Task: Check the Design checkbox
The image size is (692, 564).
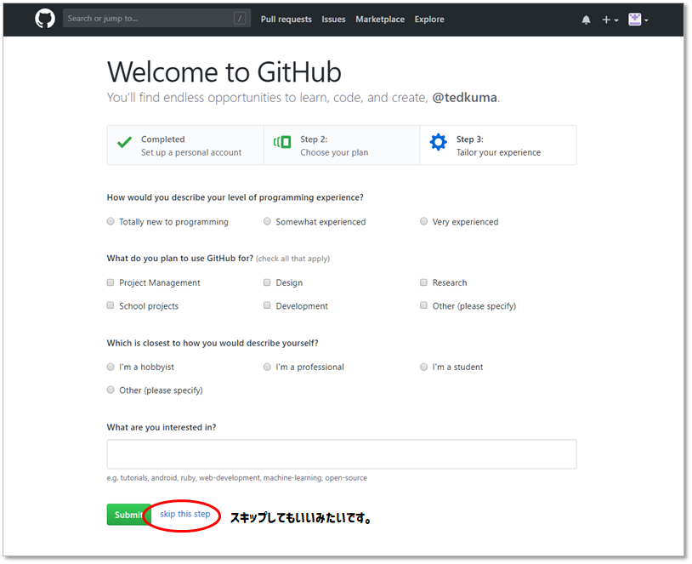Action: pos(267,282)
